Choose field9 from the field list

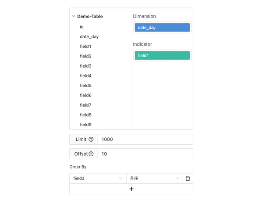coord(85,125)
